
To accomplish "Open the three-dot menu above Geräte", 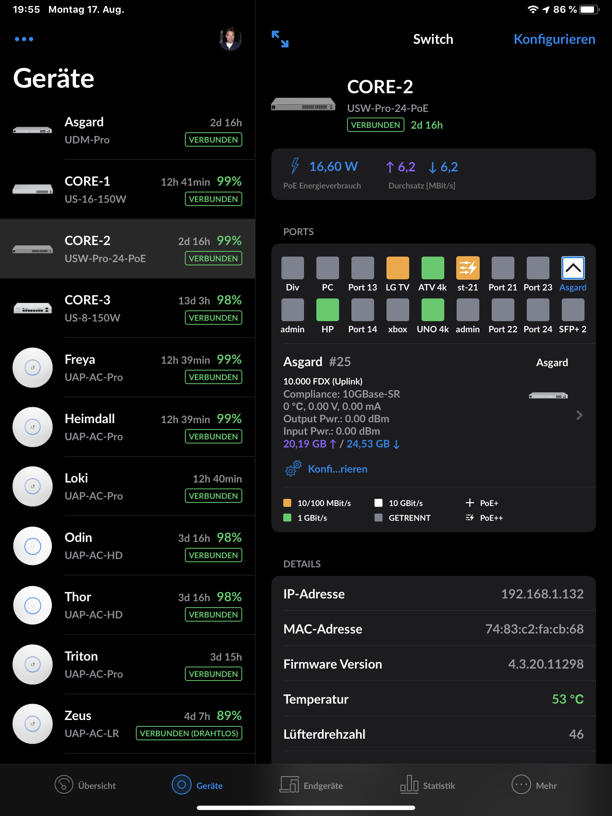I will (24, 39).
